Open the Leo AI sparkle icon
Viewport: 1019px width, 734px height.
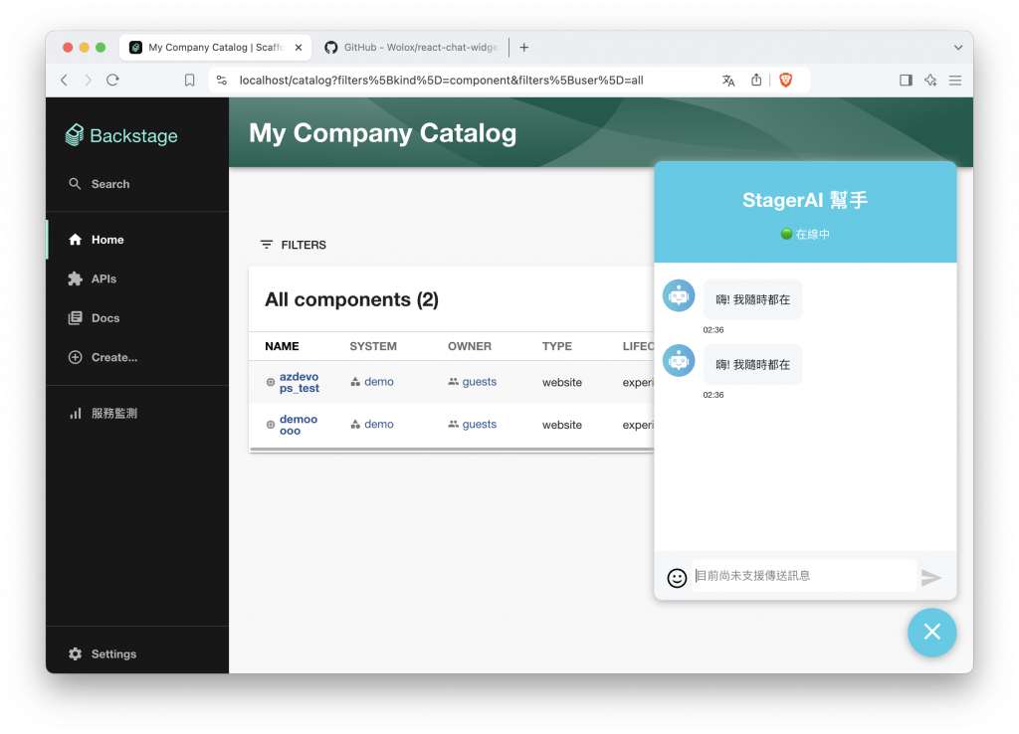coord(930,80)
